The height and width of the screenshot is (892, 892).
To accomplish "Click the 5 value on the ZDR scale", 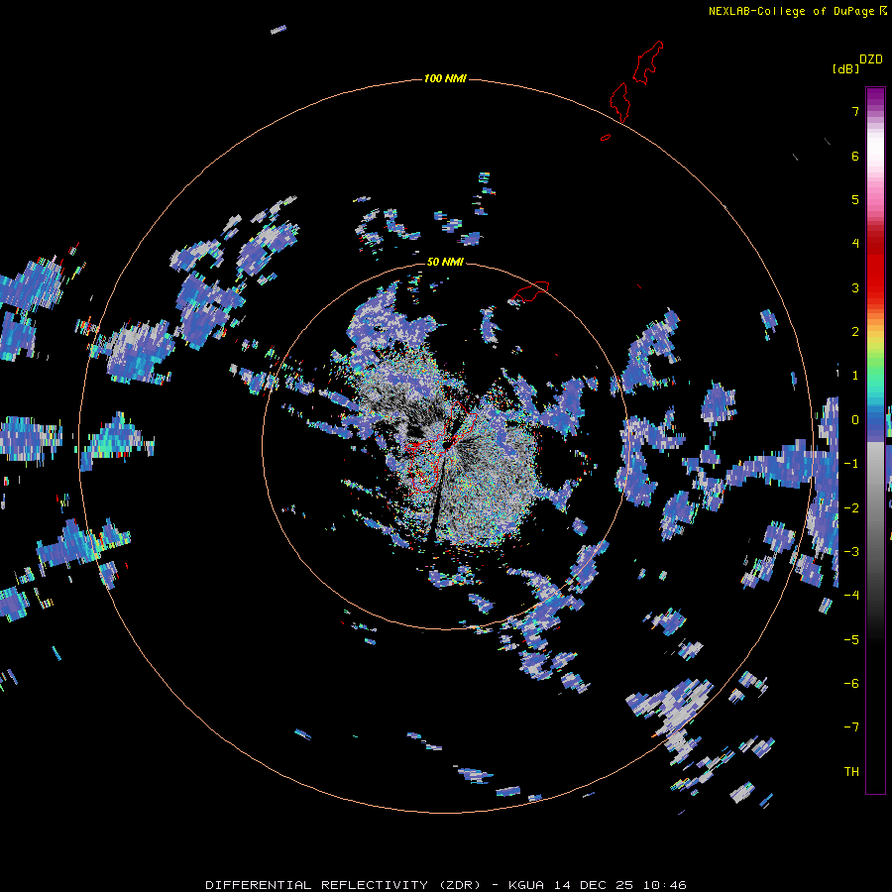I will (x=855, y=199).
